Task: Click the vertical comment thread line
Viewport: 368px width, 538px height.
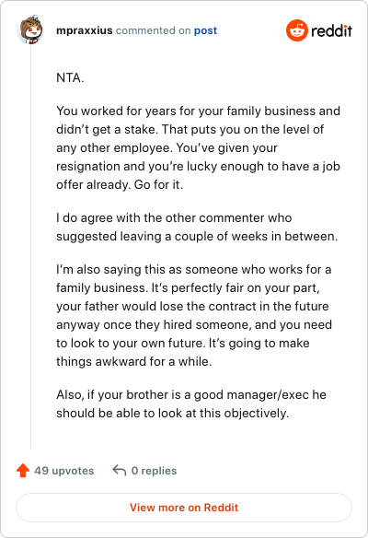Action: click(x=31, y=247)
